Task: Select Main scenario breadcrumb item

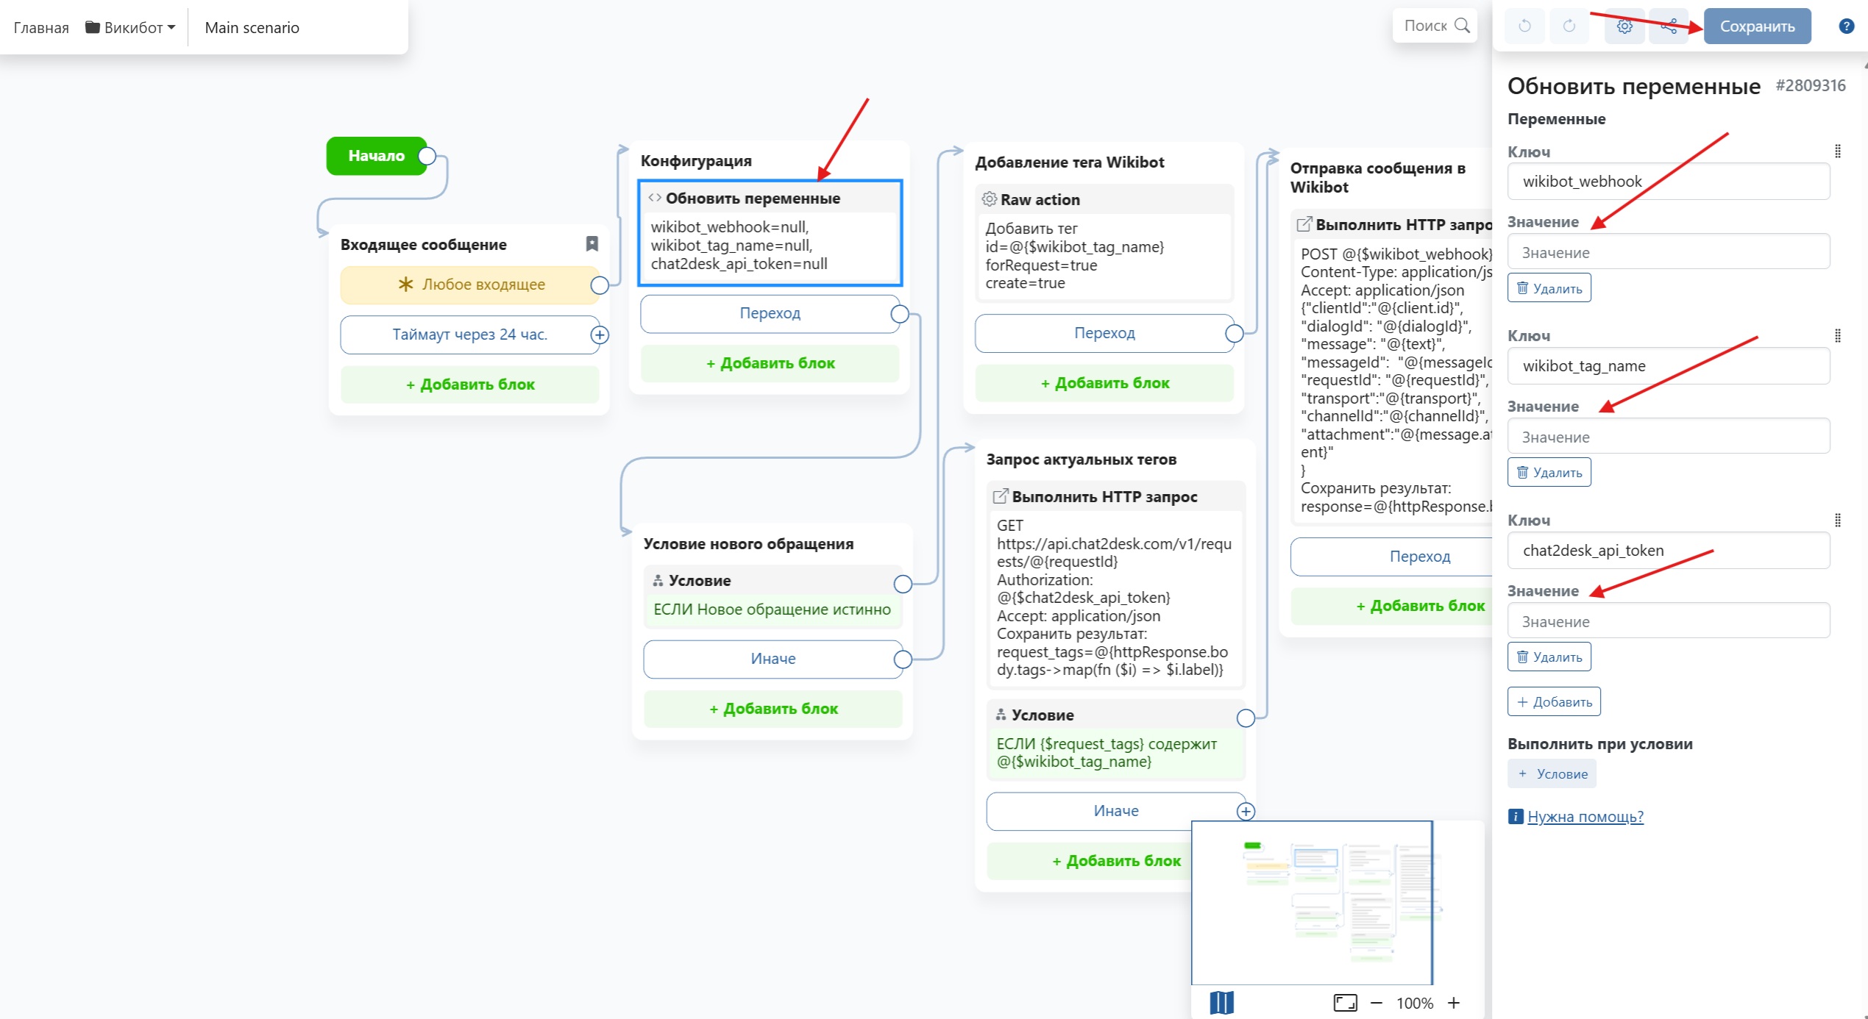Action: (x=252, y=27)
